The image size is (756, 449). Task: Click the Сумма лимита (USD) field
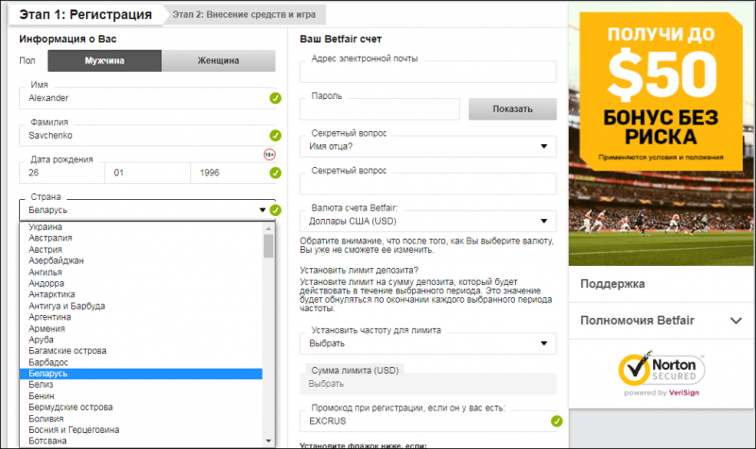428,384
